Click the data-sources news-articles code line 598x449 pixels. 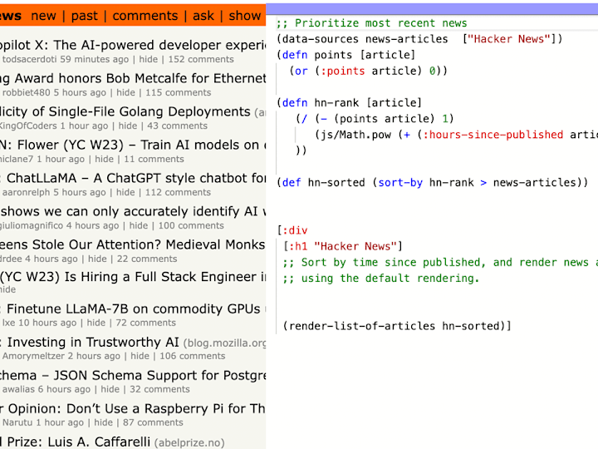coord(419,39)
